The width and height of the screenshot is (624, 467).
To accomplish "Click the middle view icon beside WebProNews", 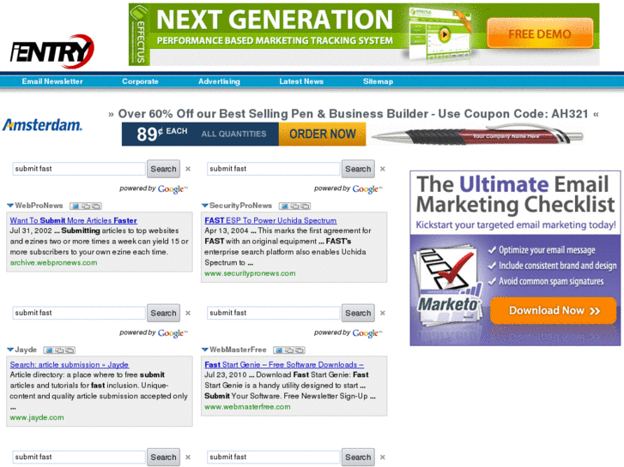I will (86, 206).
